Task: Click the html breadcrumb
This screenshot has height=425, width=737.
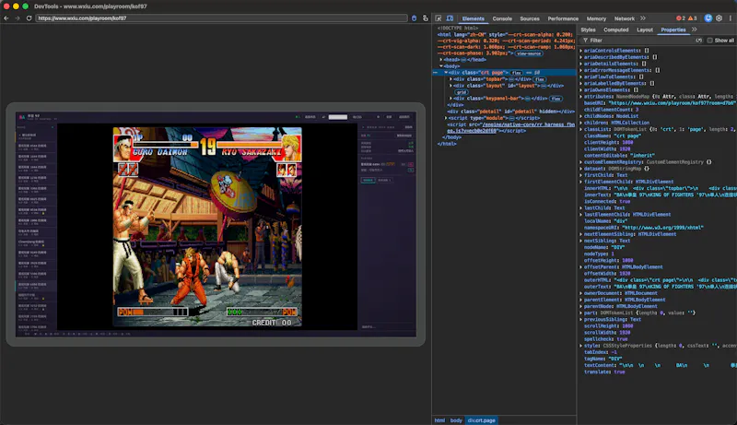Action: [439, 420]
